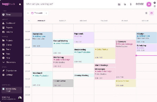Open the This week date picker
Viewport: 157px width, 102px height.
(37, 13)
